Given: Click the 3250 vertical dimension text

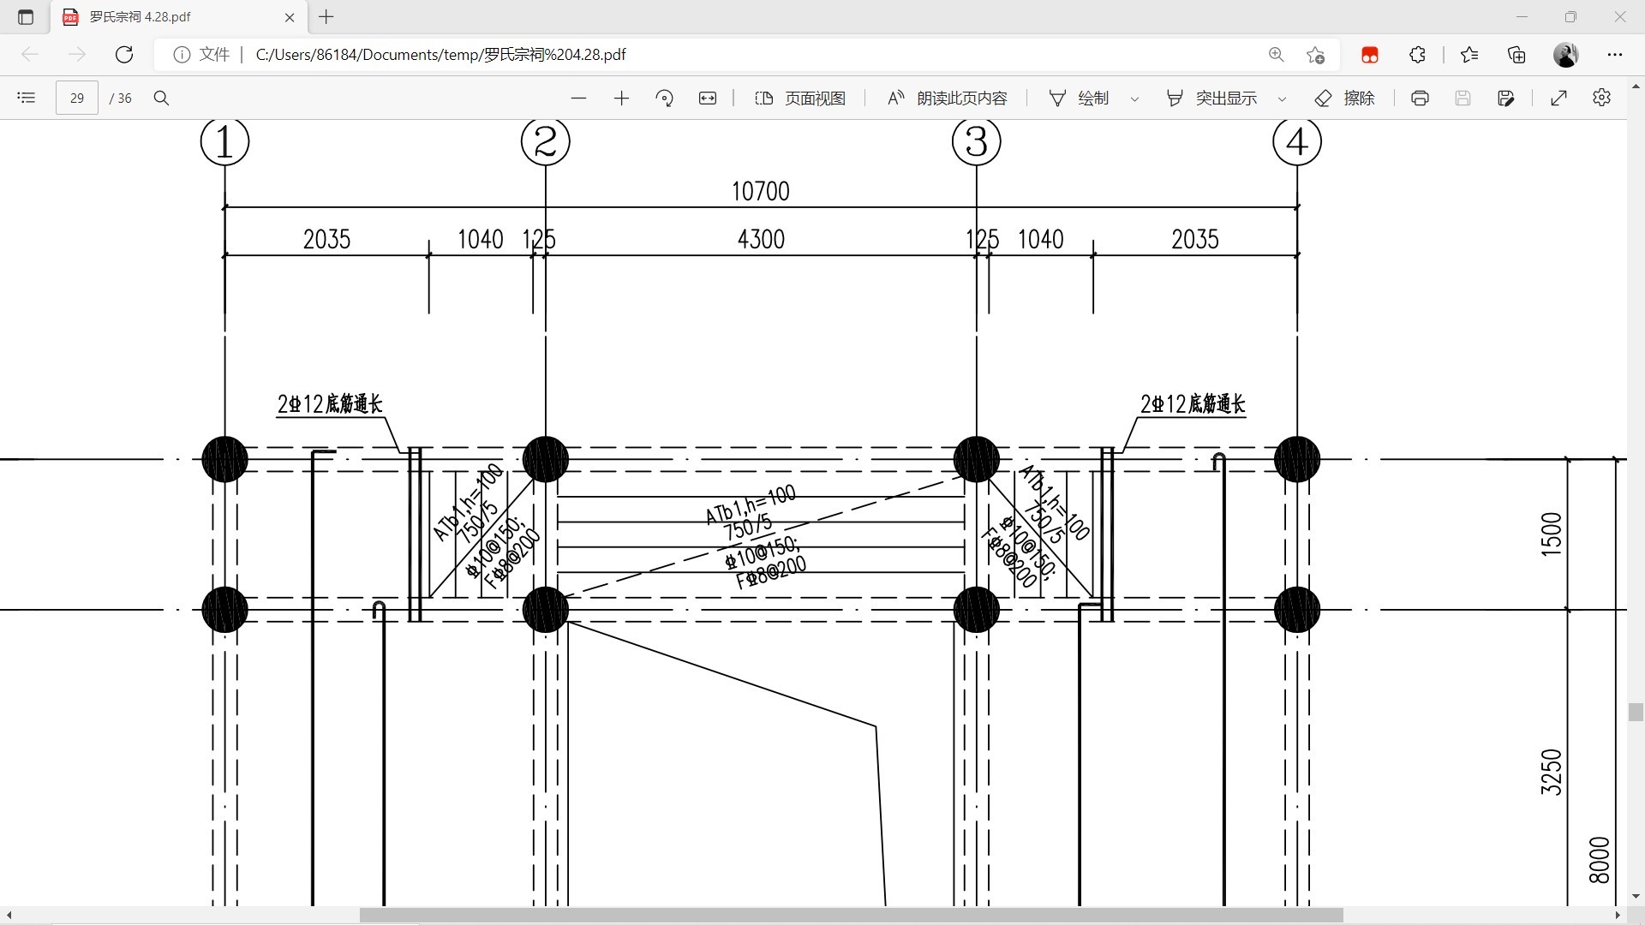Looking at the screenshot, I should coord(1552,773).
